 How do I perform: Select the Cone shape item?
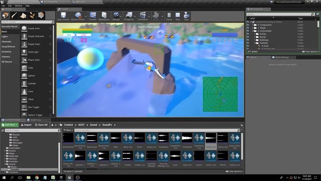36,92
